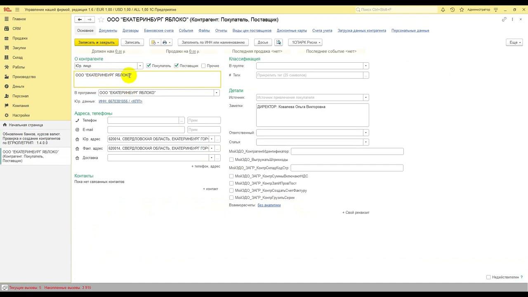Open the Производство section

[24, 77]
